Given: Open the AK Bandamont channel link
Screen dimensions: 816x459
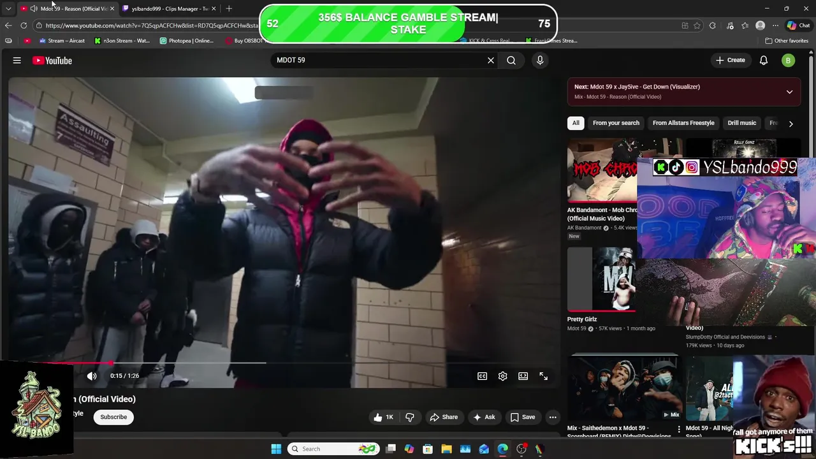Looking at the screenshot, I should pyautogui.click(x=584, y=228).
